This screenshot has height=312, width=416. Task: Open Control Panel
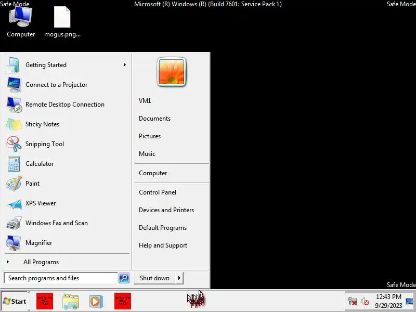click(158, 192)
